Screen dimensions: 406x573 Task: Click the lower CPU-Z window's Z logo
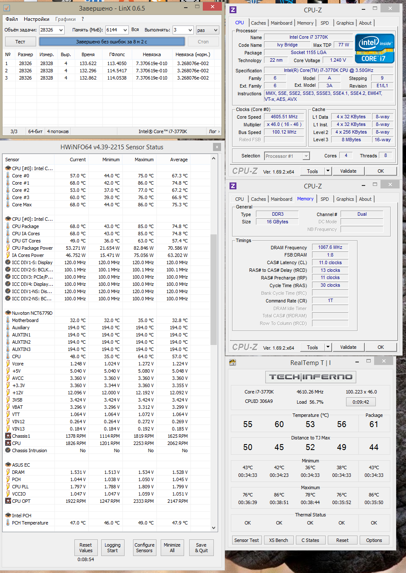click(233, 186)
